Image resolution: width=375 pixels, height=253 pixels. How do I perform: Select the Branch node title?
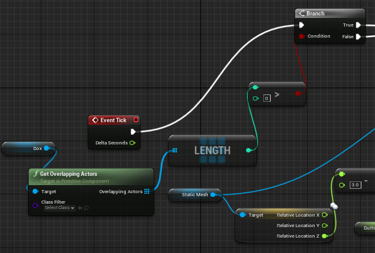[x=315, y=14]
